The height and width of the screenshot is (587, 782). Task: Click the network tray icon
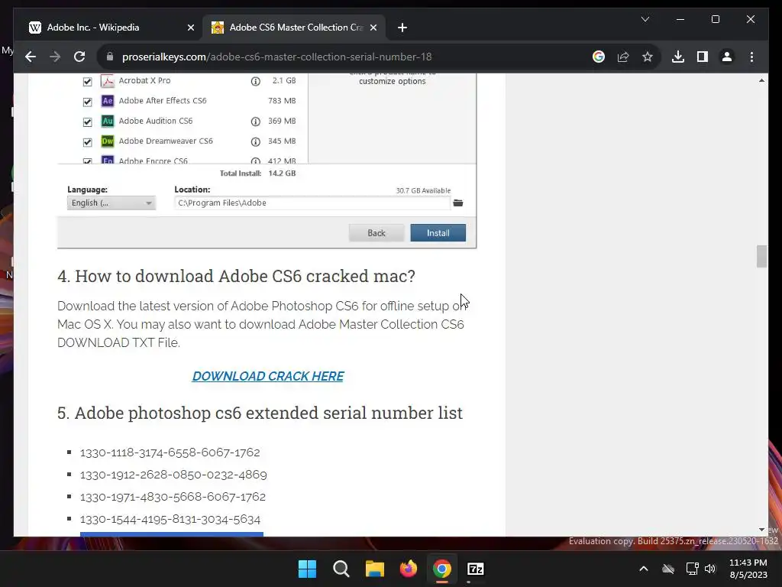coord(692,569)
